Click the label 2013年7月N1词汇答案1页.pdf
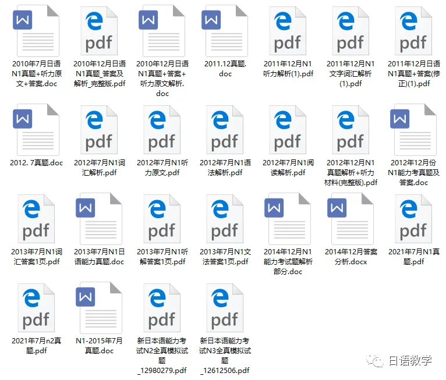The width and height of the screenshot is (446, 380). (37, 257)
